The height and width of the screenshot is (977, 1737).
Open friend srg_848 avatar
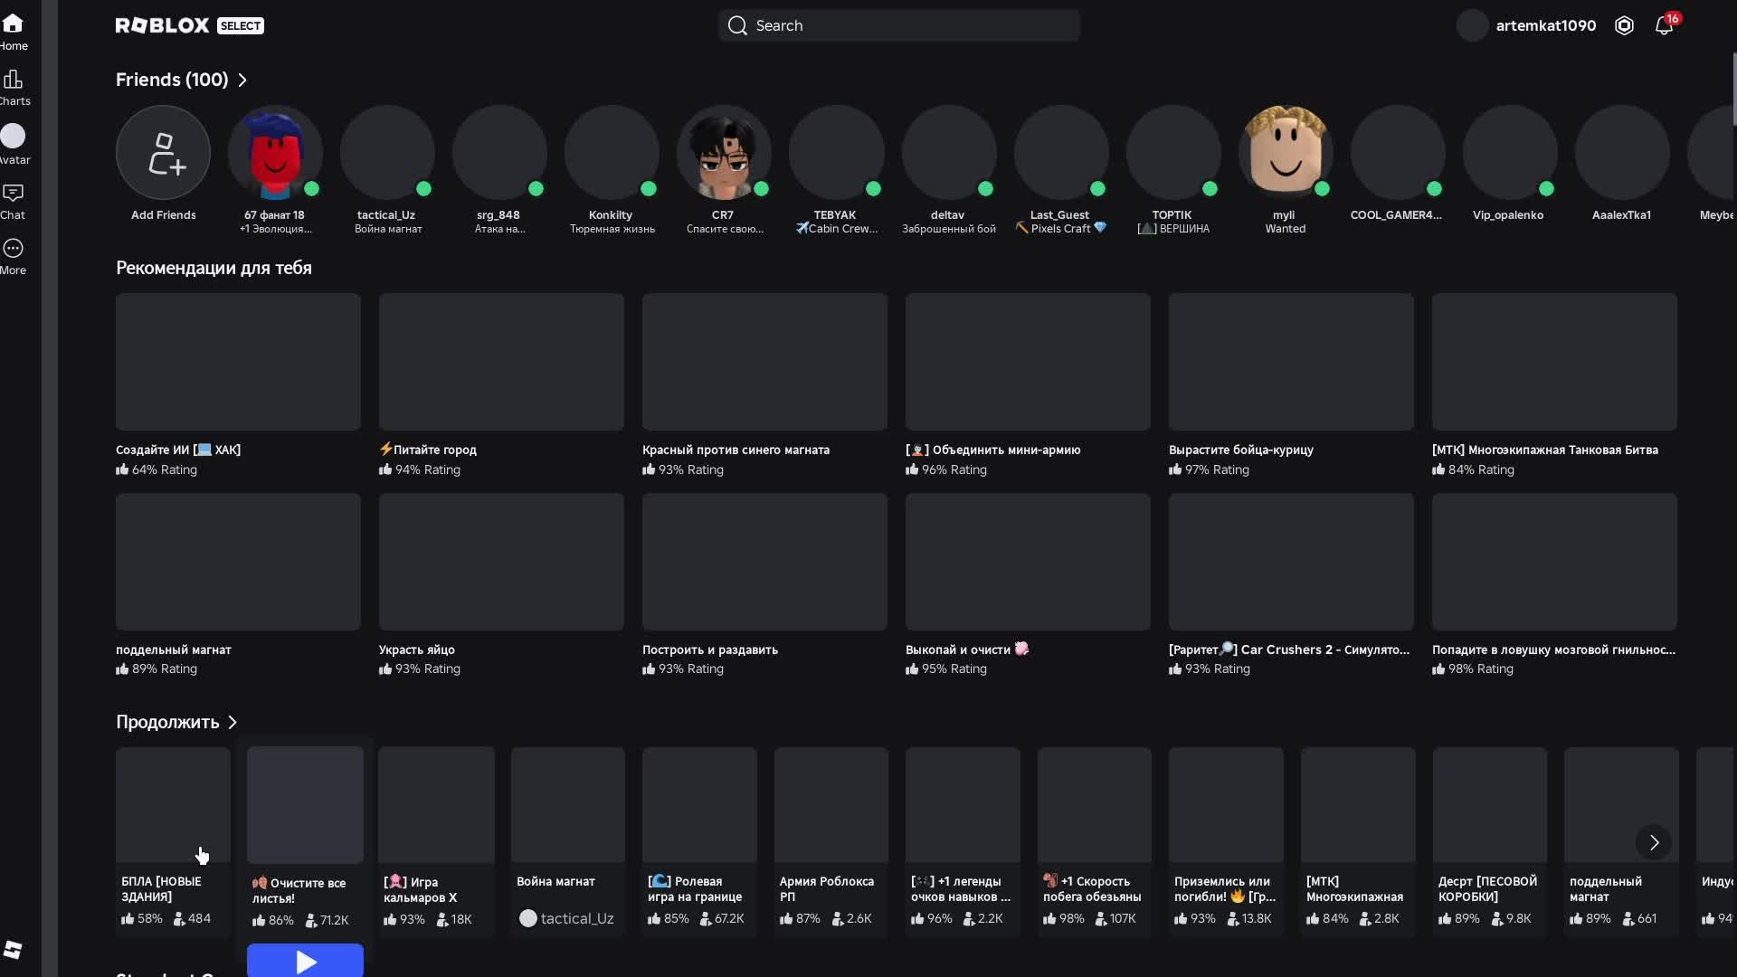pos(499,153)
